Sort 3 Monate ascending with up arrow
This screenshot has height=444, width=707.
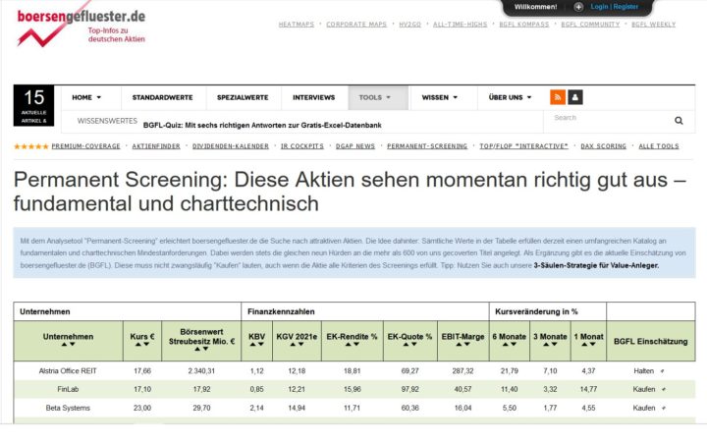point(546,344)
